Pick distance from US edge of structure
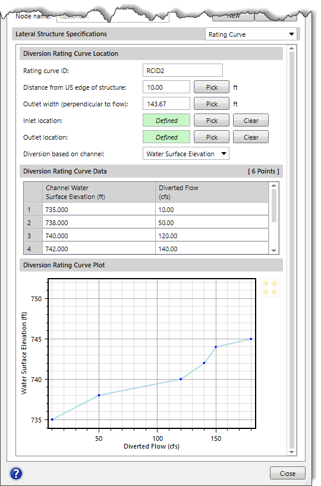The width and height of the screenshot is (321, 486). pyautogui.click(x=212, y=87)
